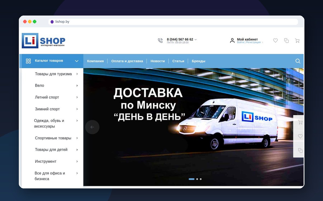This screenshot has width=323, height=201.
Task: Open the Компания menu item
Action: click(x=95, y=61)
